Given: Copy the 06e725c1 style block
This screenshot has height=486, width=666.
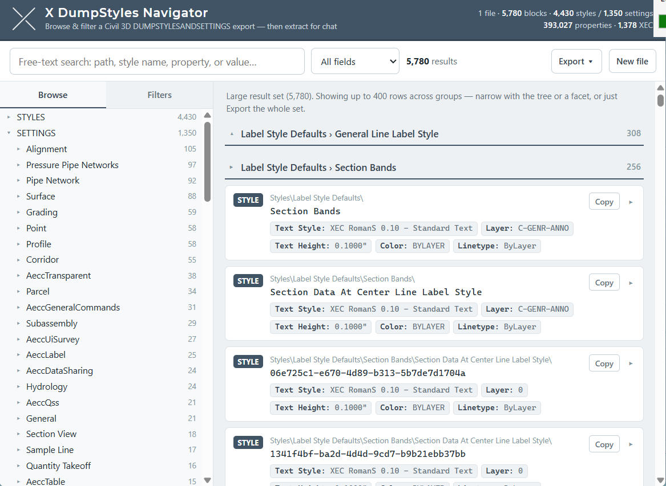Looking at the screenshot, I should [604, 364].
